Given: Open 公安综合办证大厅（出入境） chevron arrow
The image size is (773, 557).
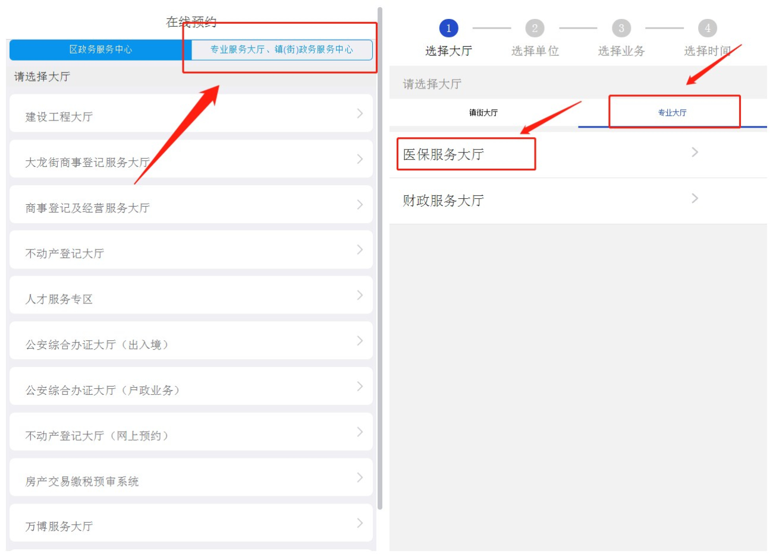Looking at the screenshot, I should [360, 341].
